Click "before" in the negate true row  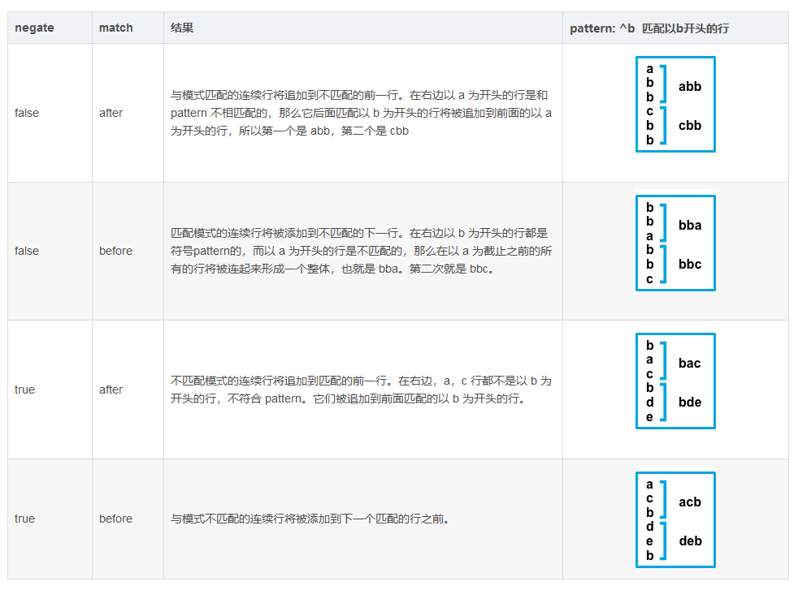(115, 519)
